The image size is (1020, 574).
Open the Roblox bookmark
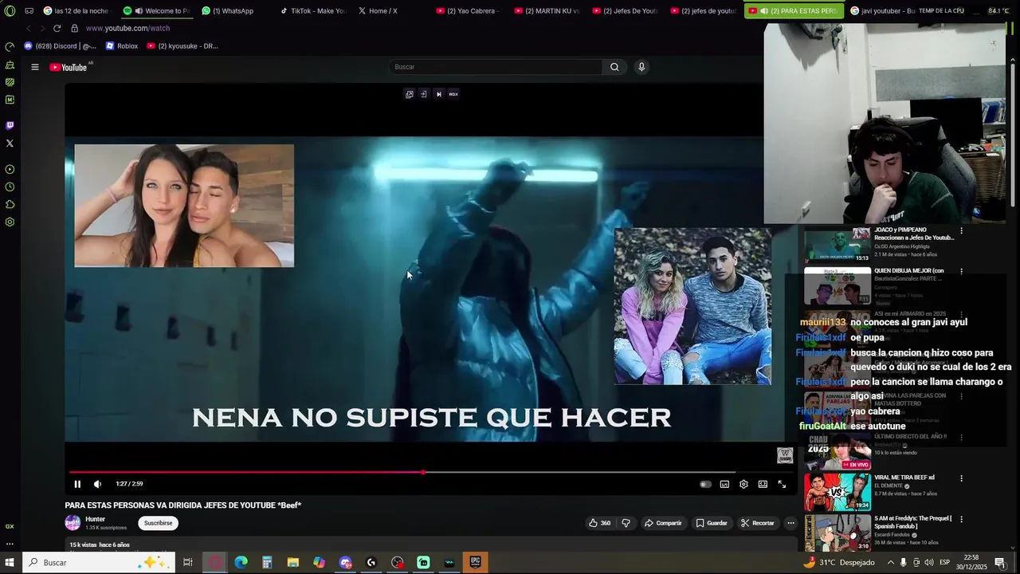coord(122,46)
